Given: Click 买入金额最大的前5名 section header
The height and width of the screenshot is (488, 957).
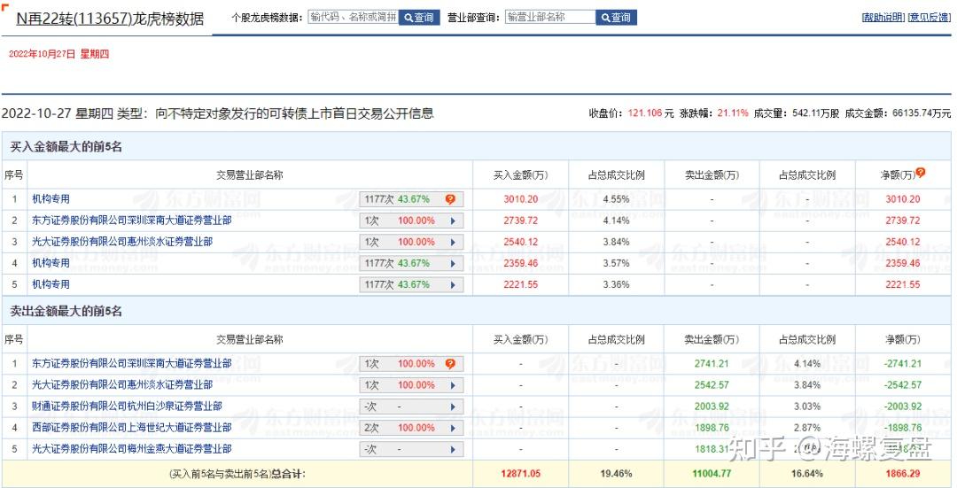Looking at the screenshot, I should pyautogui.click(x=66, y=147).
